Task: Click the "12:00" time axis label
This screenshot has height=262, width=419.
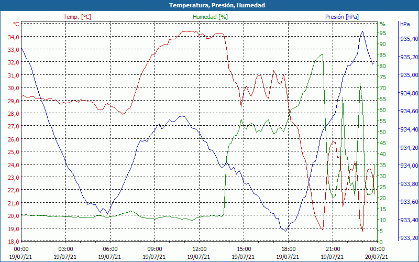Action: pyautogui.click(x=199, y=249)
